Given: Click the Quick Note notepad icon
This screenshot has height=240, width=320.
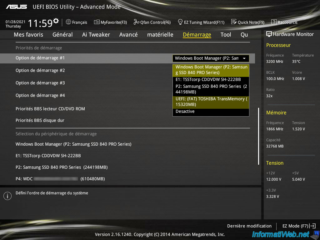Looking at the screenshot, I should pyautogui.click(x=234, y=22).
